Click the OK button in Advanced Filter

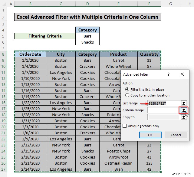150,135
